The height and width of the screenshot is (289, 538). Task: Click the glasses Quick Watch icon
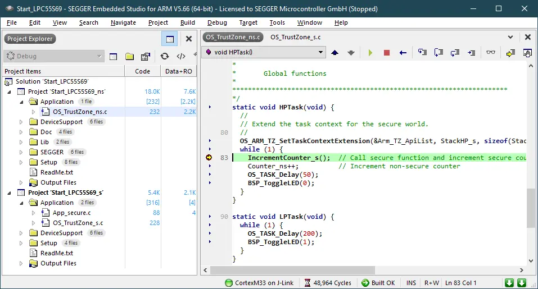click(x=491, y=53)
